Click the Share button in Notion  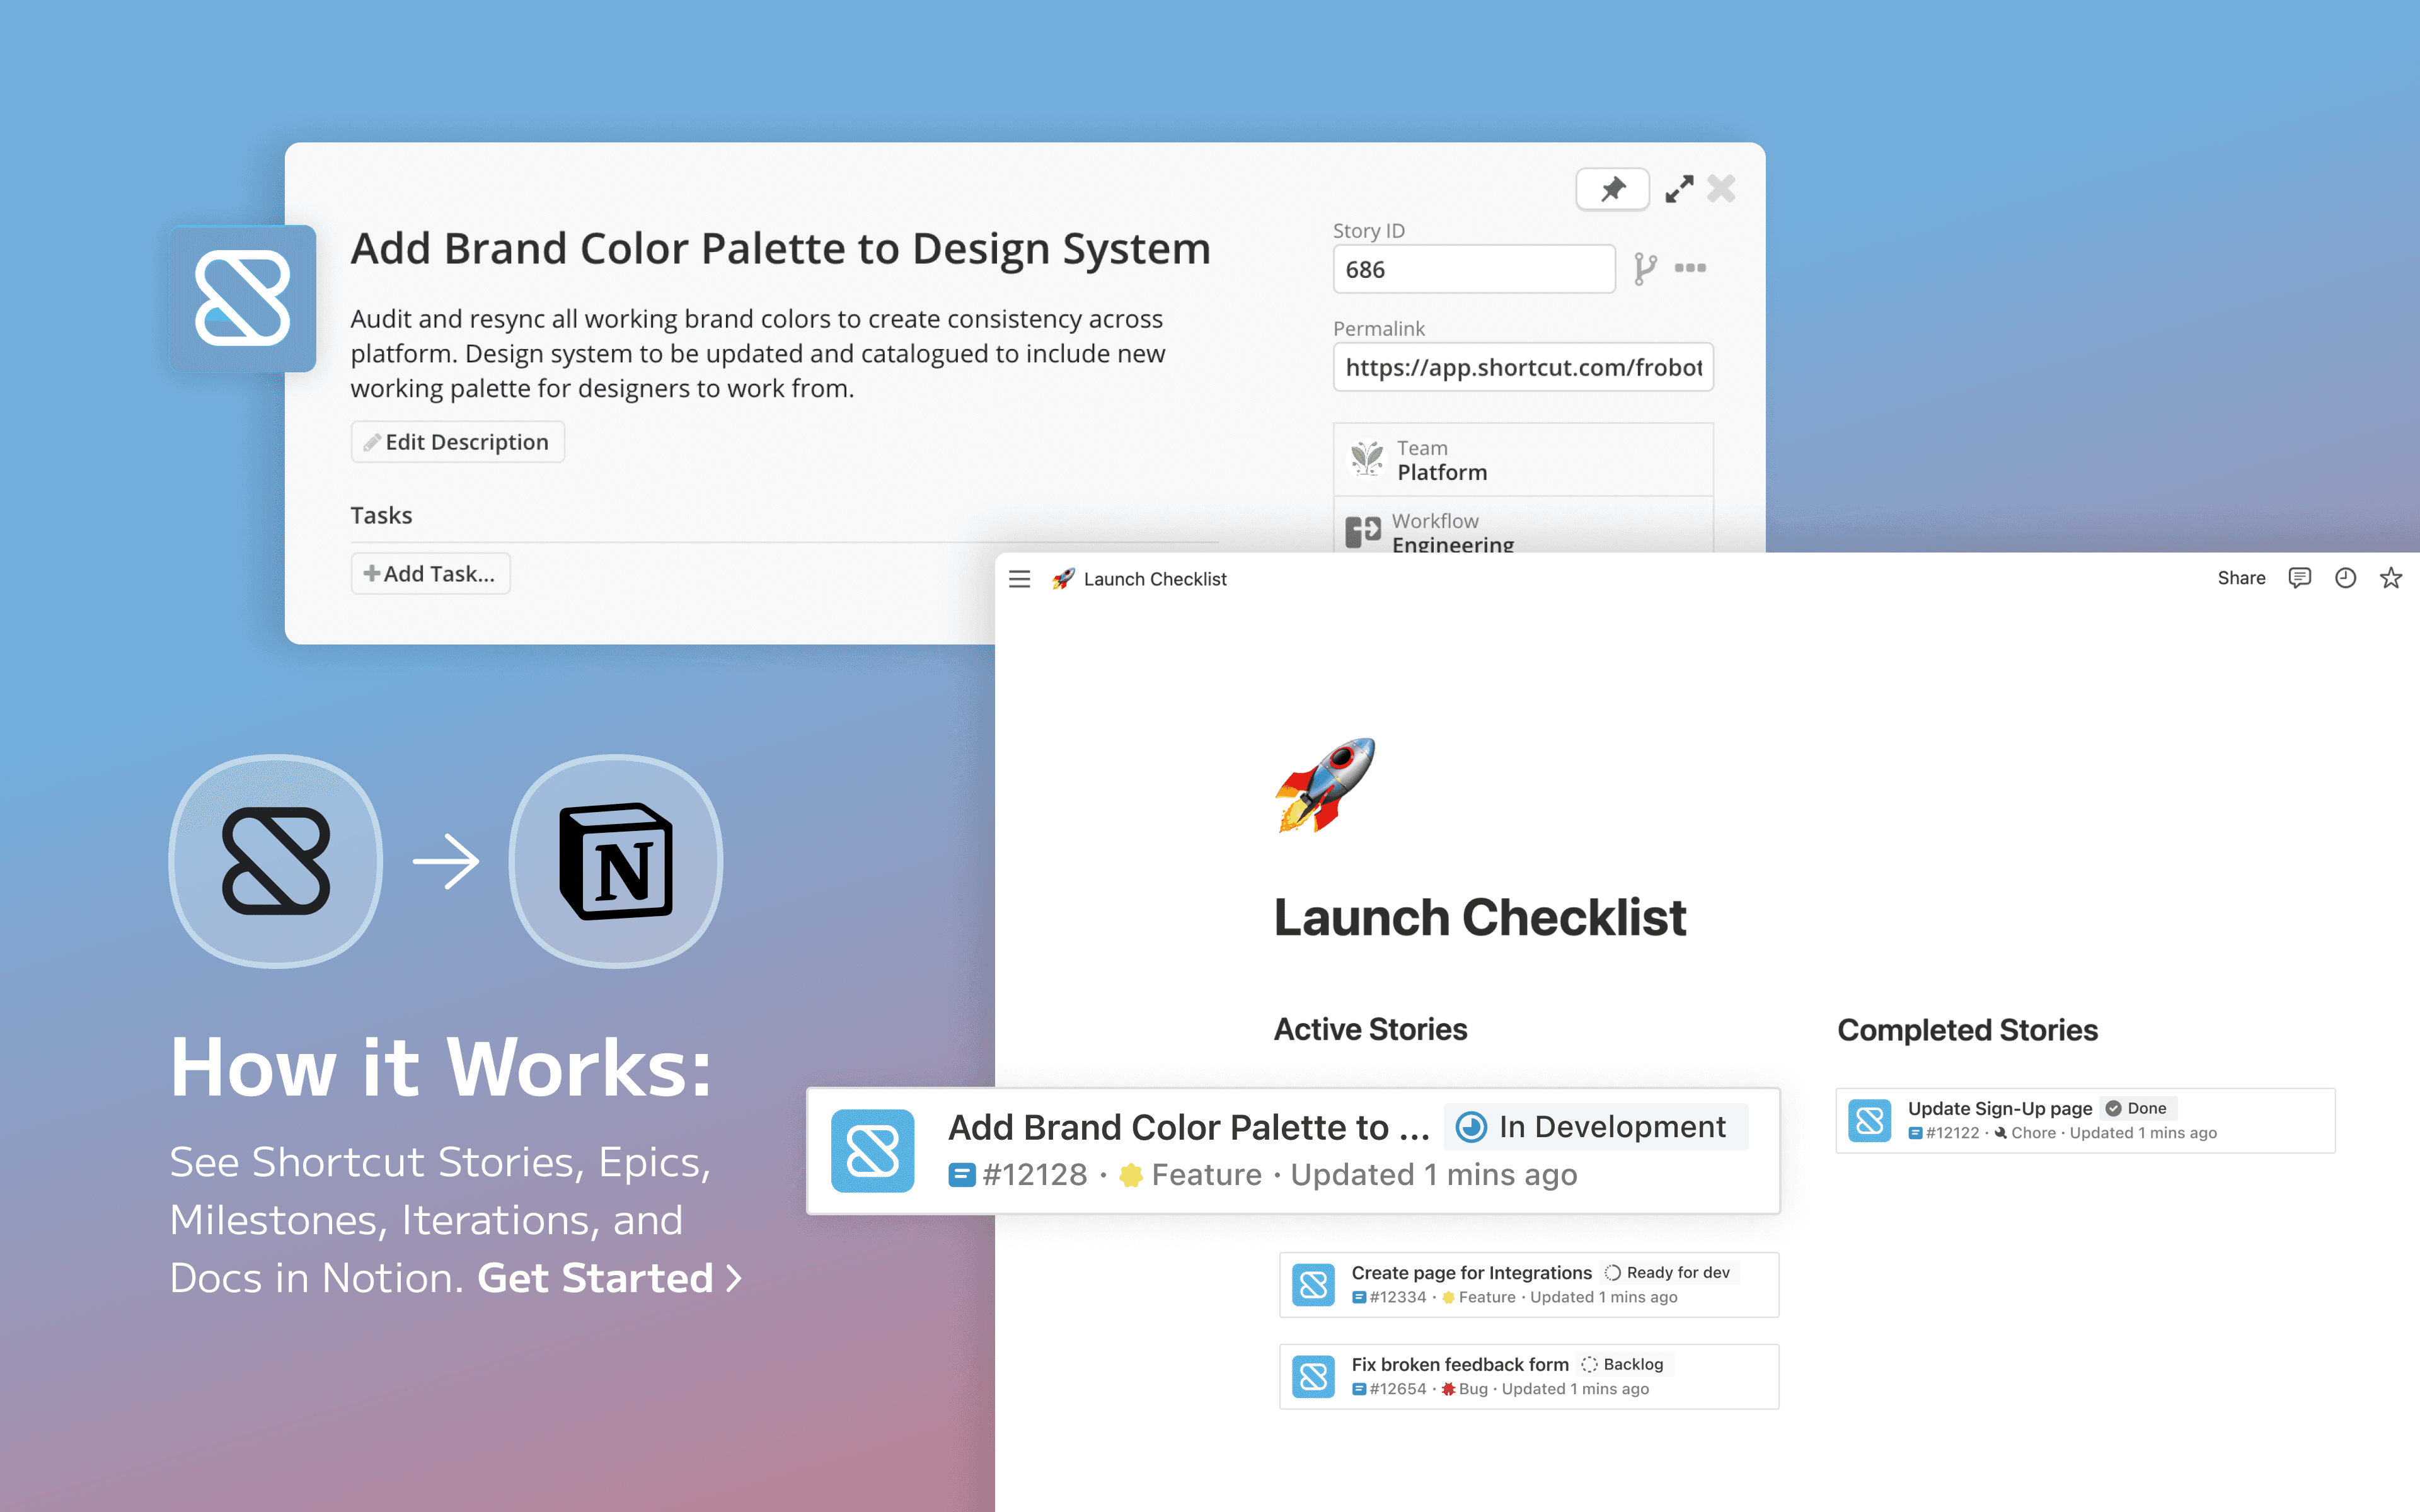[x=2241, y=578]
